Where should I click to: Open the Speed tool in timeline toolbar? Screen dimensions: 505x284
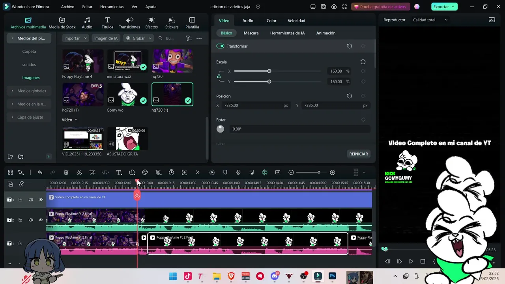132,172
